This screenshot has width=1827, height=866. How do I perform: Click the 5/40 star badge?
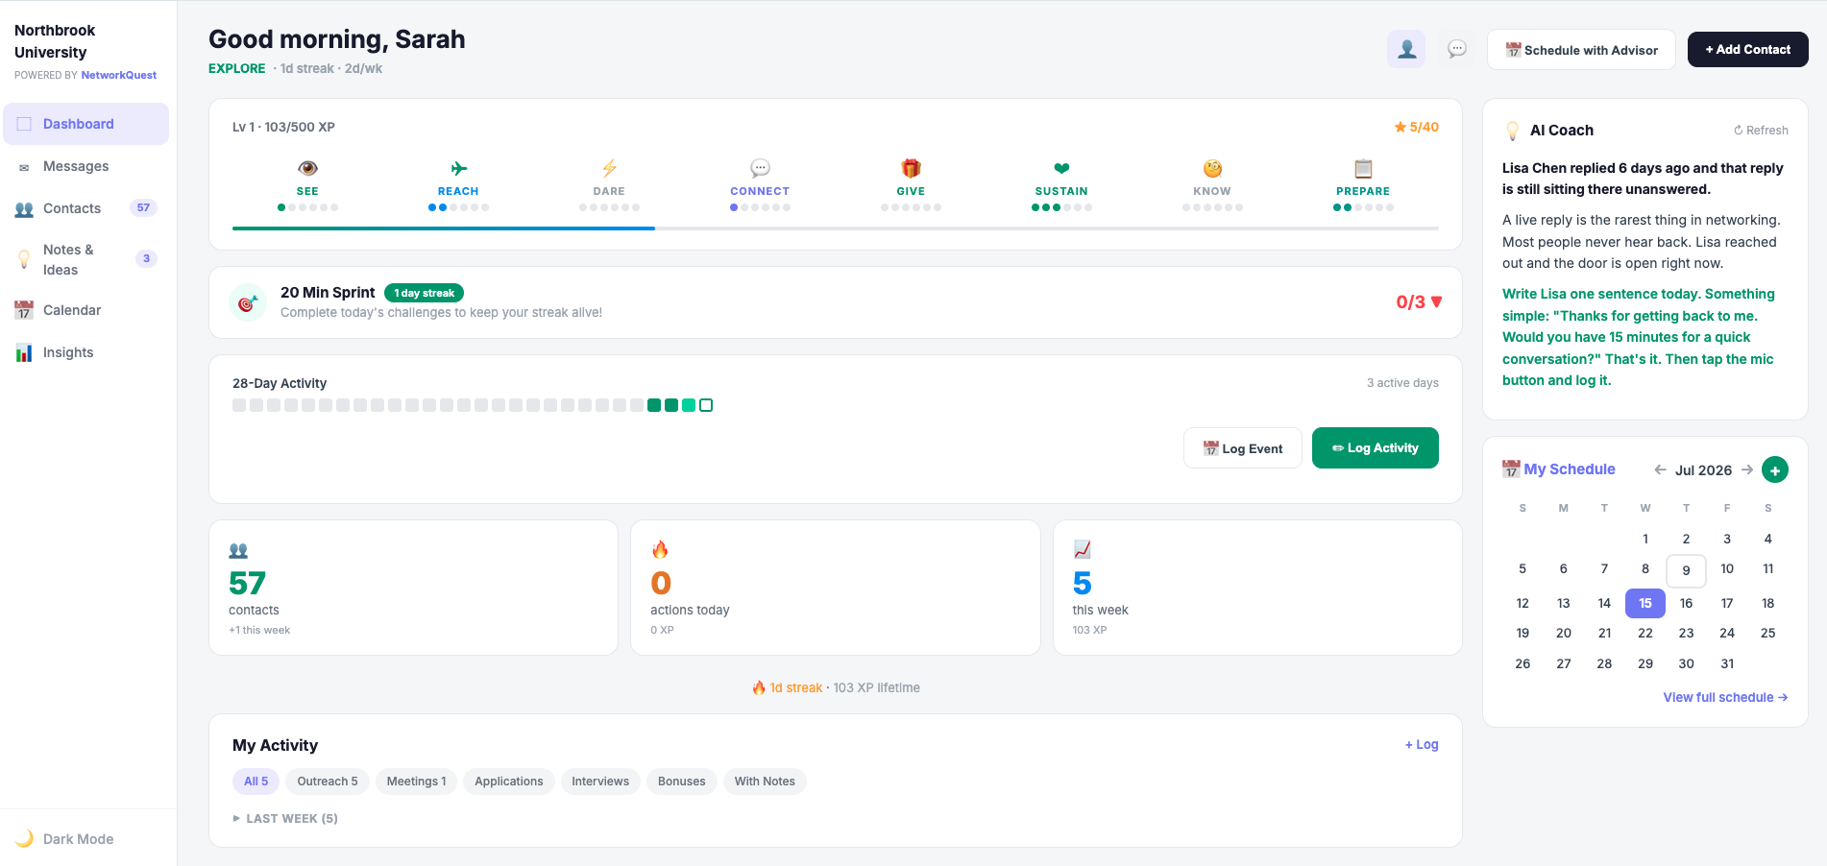(1416, 127)
